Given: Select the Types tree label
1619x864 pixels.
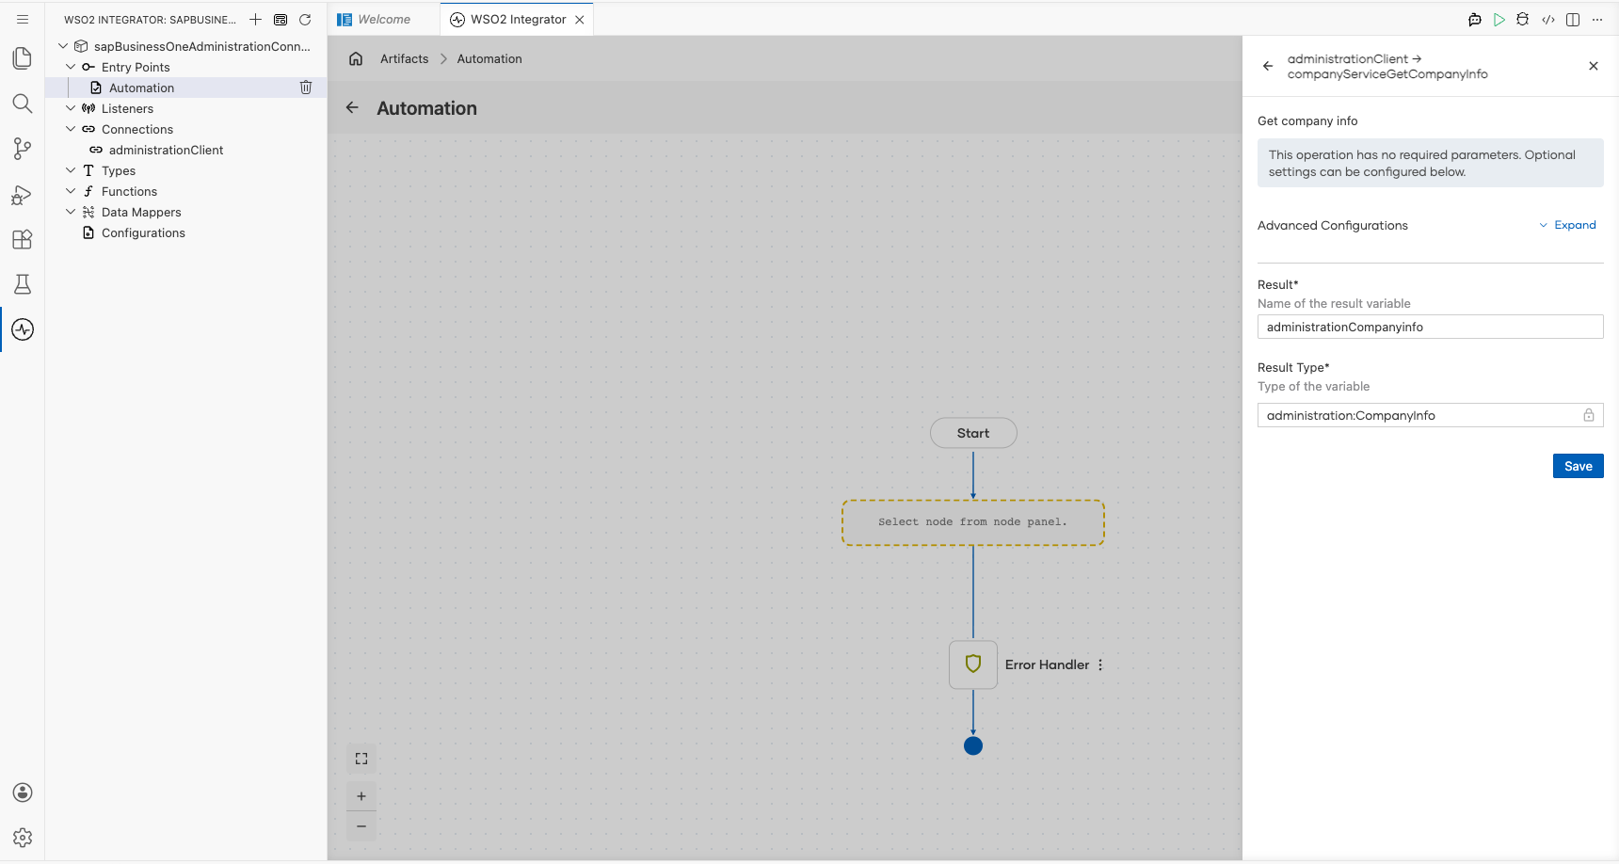Looking at the screenshot, I should pyautogui.click(x=119, y=170).
